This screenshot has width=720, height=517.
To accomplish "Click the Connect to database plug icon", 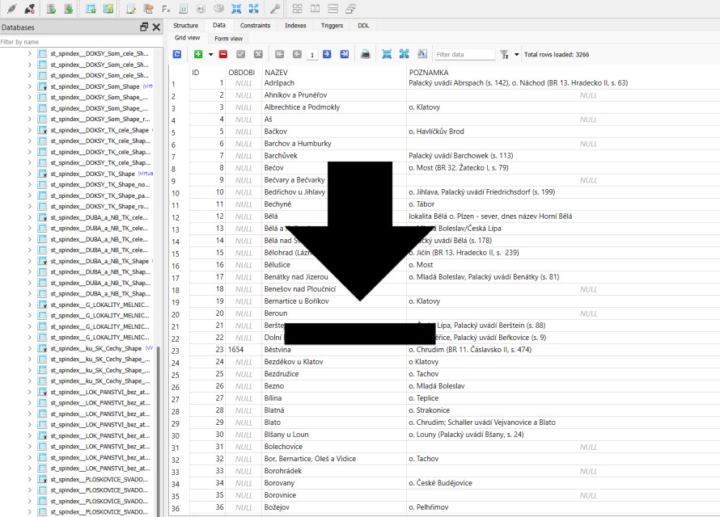I will coord(11,9).
